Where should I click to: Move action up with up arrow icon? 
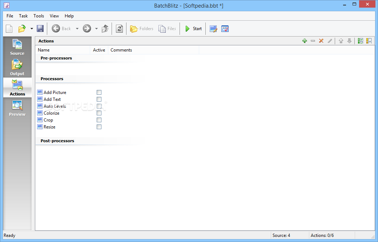(x=341, y=41)
